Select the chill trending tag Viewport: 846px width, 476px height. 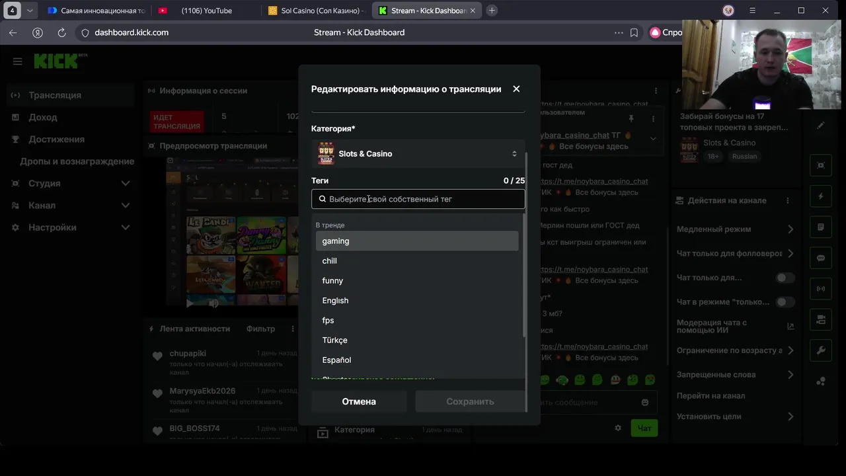point(417,261)
